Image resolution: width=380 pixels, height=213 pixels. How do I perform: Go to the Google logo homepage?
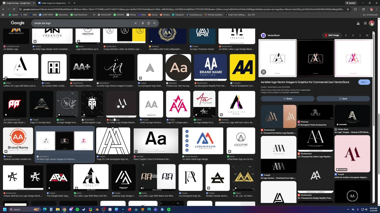18,23
